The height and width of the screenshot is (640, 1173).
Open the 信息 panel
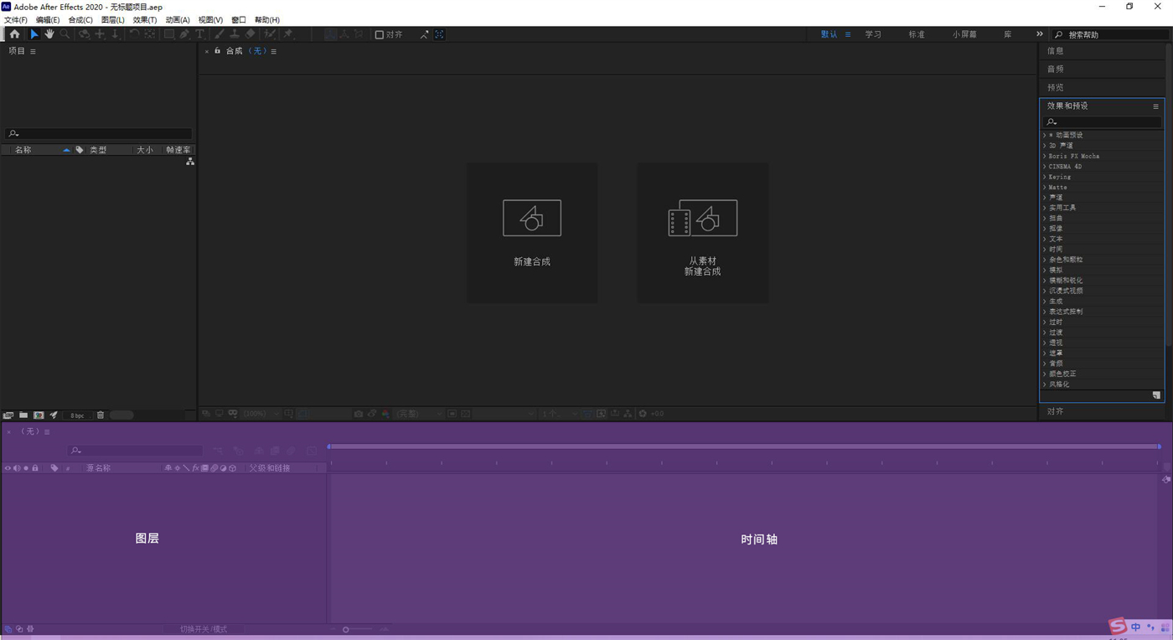click(x=1056, y=51)
